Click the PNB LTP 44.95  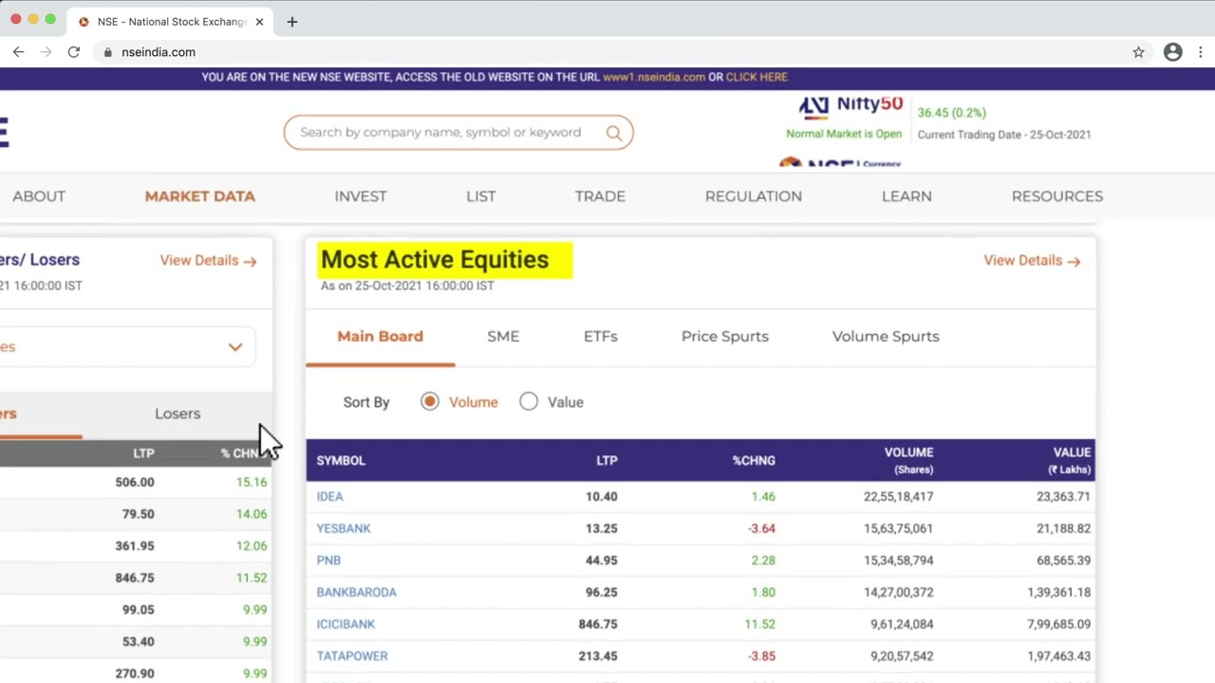coord(602,561)
